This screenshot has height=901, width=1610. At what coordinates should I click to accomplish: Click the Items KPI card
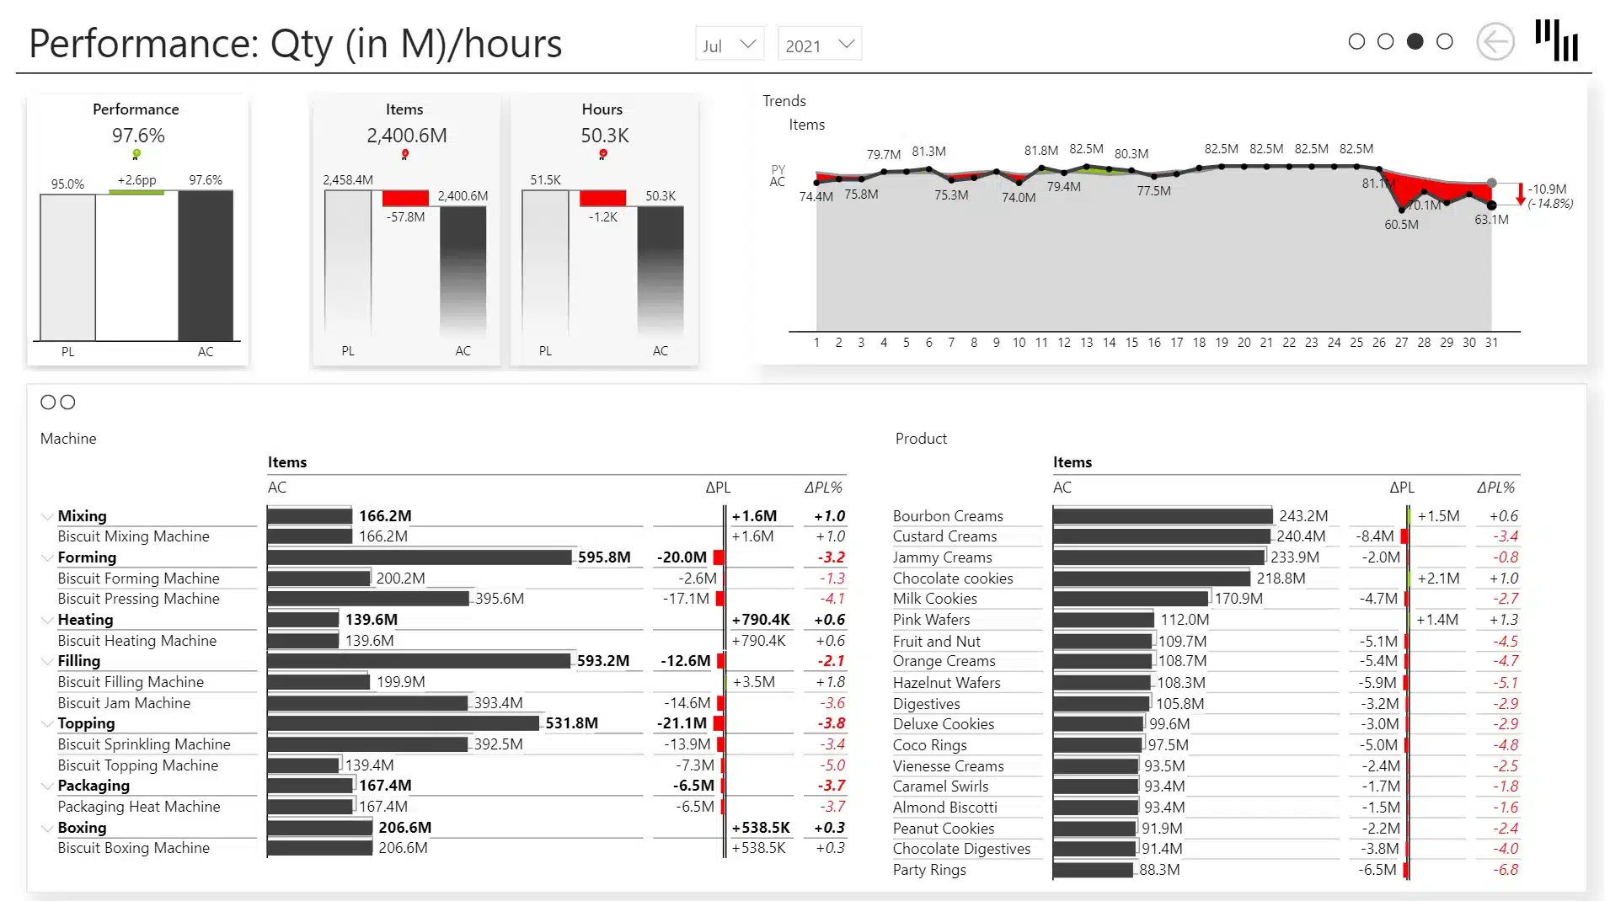tap(404, 227)
